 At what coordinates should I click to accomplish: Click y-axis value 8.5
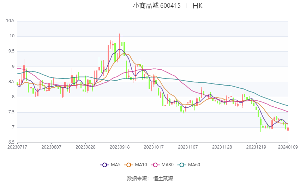[11, 82]
